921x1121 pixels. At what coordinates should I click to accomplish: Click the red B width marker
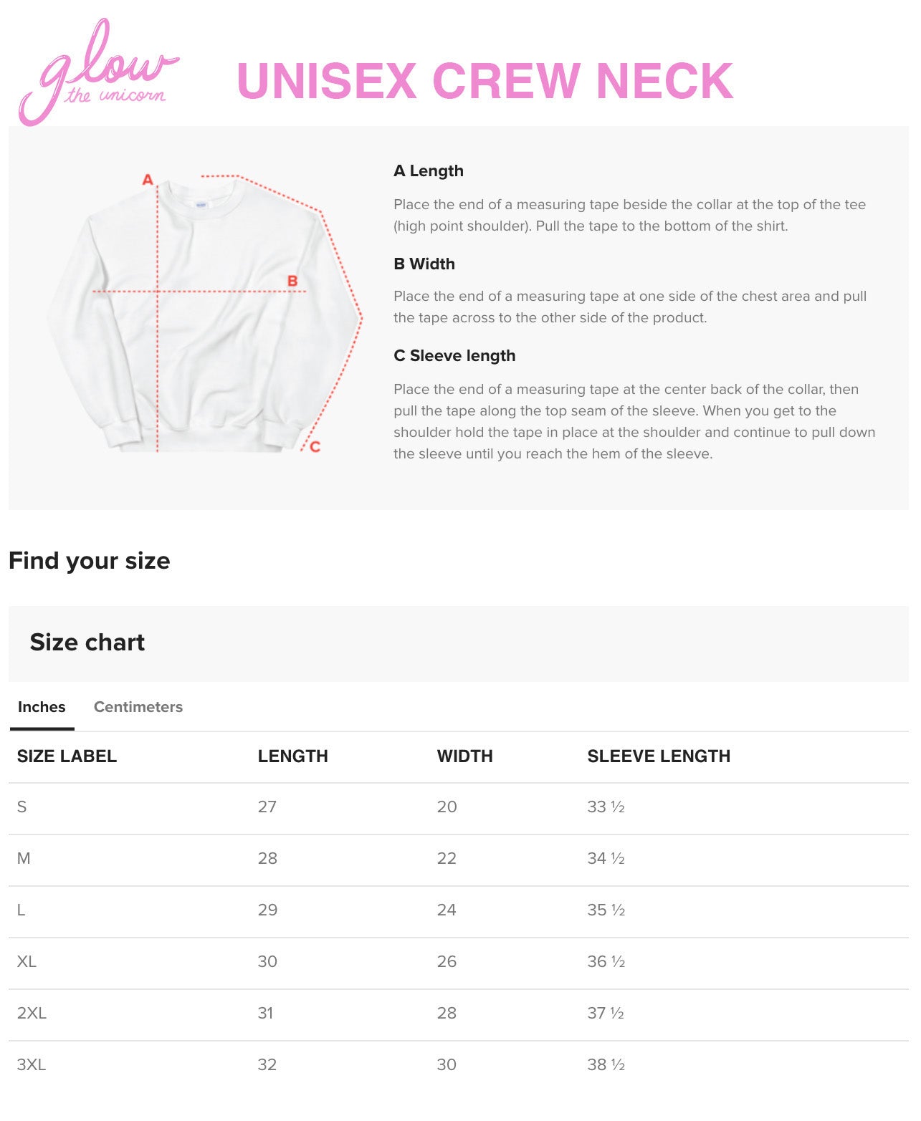pyautogui.click(x=292, y=281)
